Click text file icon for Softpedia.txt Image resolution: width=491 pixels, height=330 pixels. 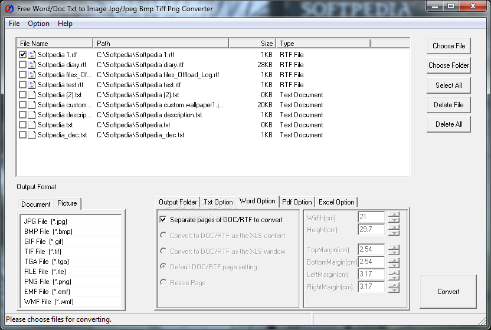pyautogui.click(x=32, y=125)
